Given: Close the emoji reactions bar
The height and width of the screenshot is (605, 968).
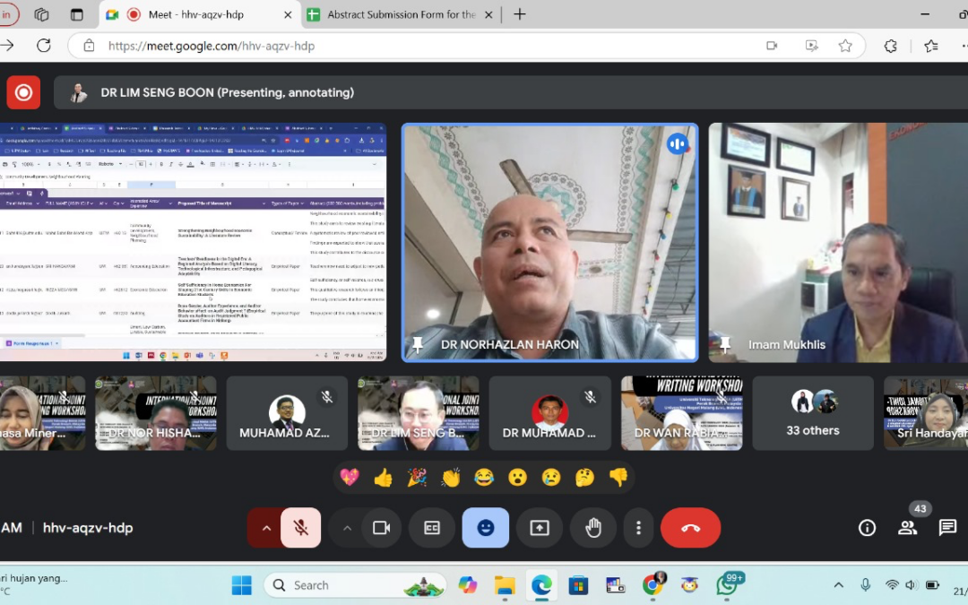Looking at the screenshot, I should click(485, 528).
